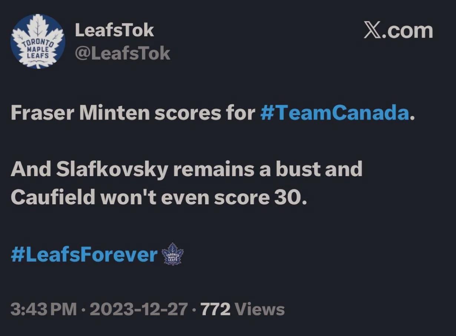456x336 pixels.
Task: Click the 3:43 PM timestamp
Action: tap(43, 309)
